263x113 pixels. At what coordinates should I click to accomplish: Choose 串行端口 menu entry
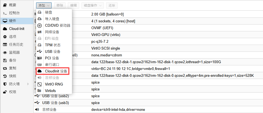click(52, 65)
